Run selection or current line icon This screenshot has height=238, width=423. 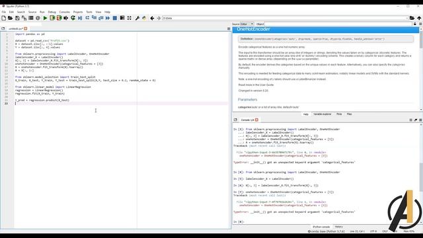(66, 18)
